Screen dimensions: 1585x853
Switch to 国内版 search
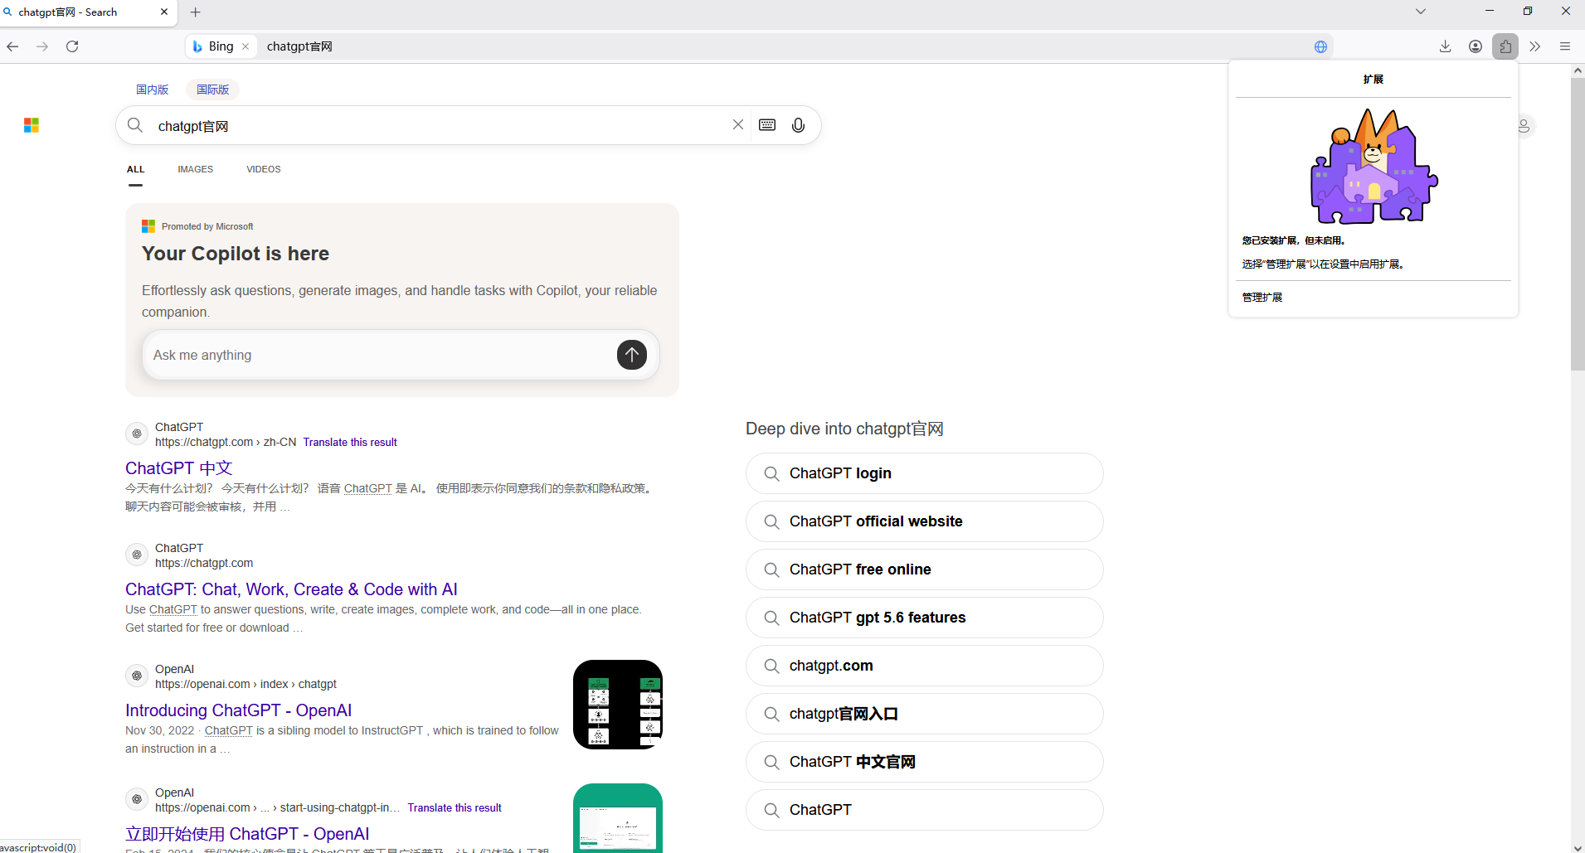click(153, 90)
